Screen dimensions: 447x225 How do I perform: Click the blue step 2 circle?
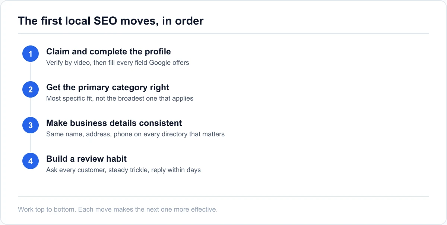(x=31, y=90)
